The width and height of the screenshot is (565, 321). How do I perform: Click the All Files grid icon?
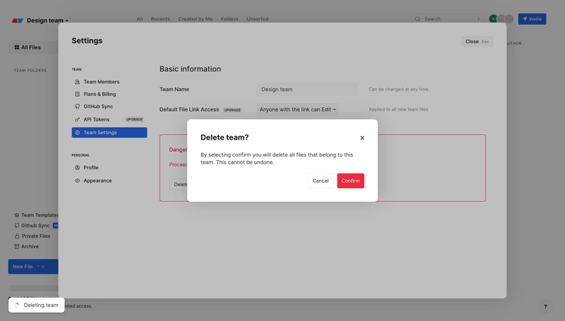coord(16,47)
